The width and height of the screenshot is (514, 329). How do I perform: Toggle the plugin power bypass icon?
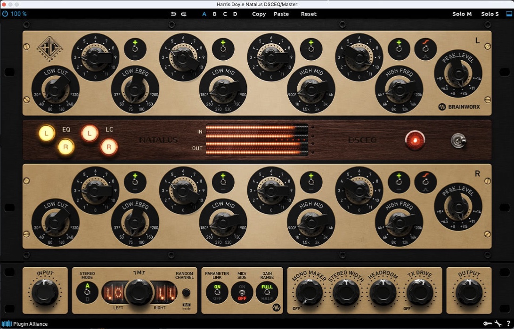(5, 14)
